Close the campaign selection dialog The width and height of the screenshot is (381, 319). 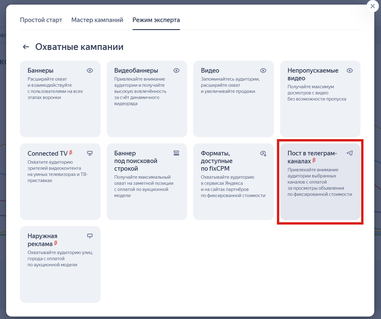pyautogui.click(x=373, y=6)
